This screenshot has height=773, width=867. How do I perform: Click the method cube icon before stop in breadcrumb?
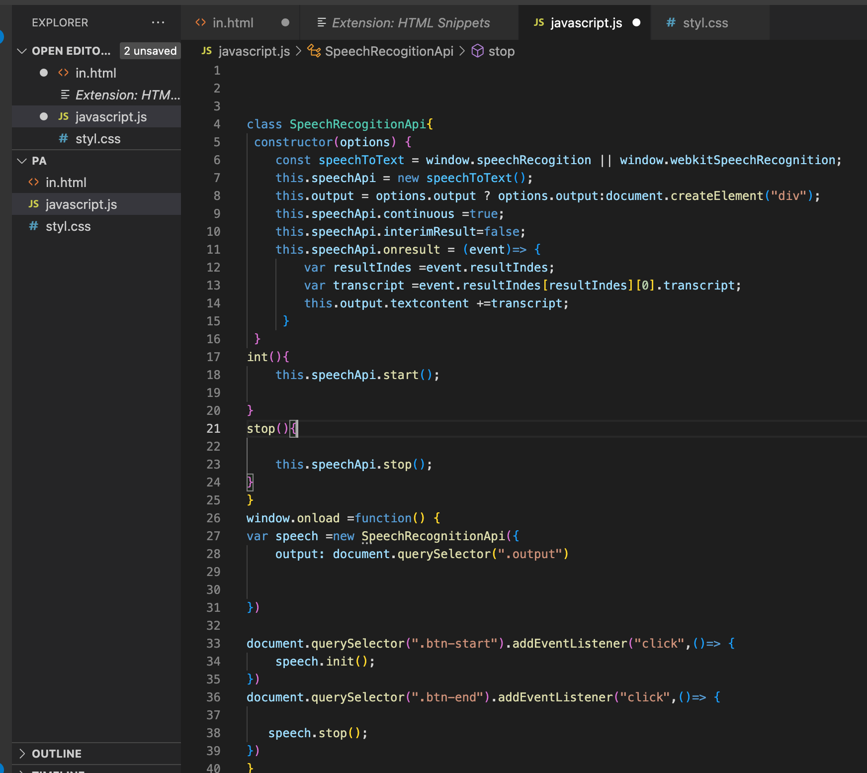(x=478, y=51)
